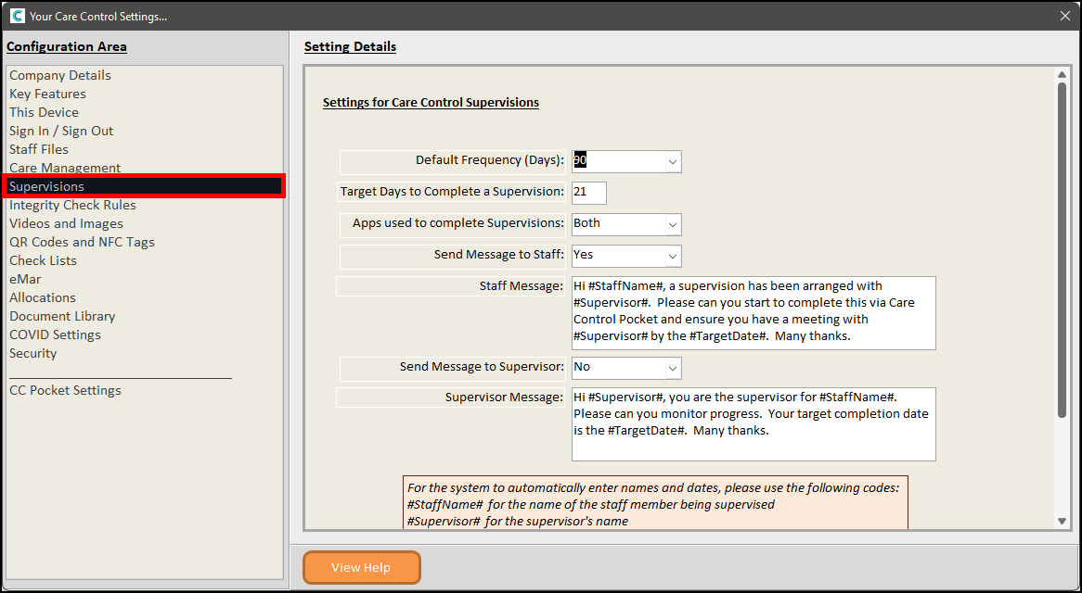
Task: Open the Send Message to Staff dropdown
Action: tap(672, 256)
